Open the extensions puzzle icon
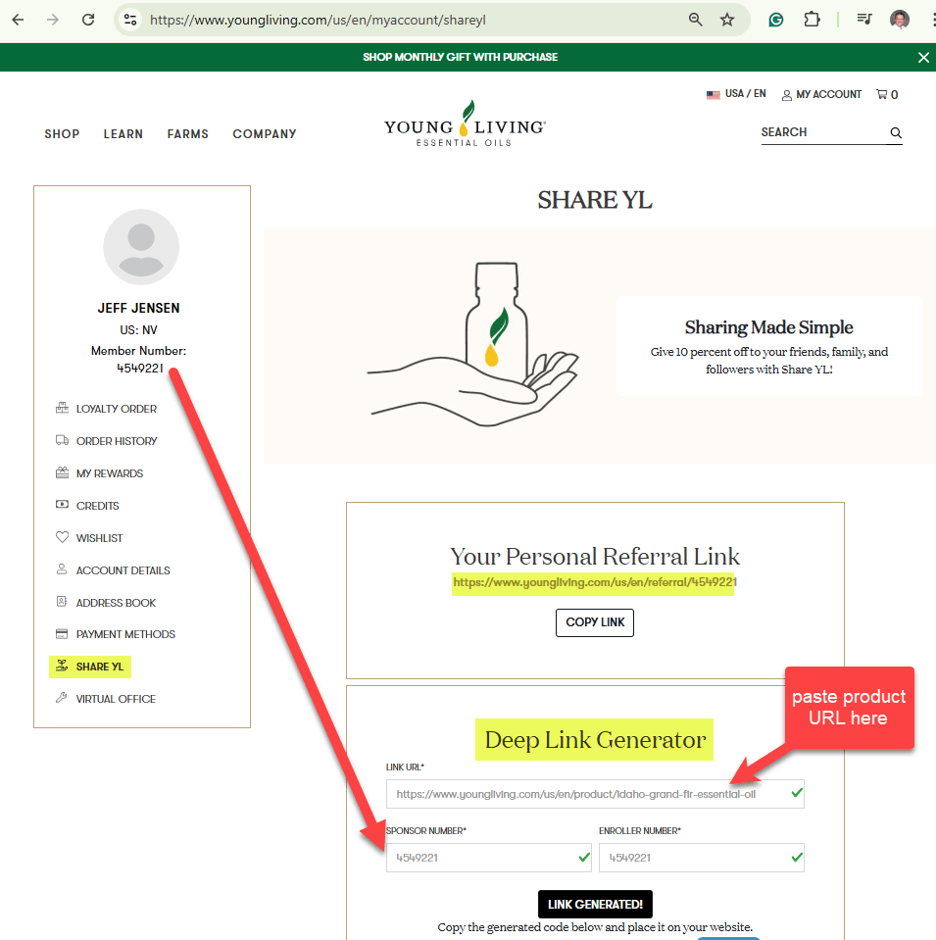The height and width of the screenshot is (940, 936). click(x=812, y=20)
